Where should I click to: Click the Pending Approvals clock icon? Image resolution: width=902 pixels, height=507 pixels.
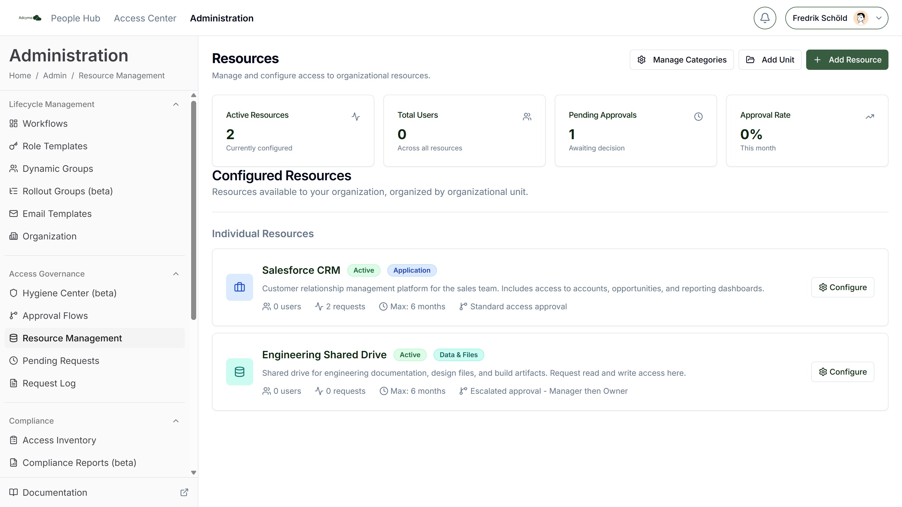698,117
